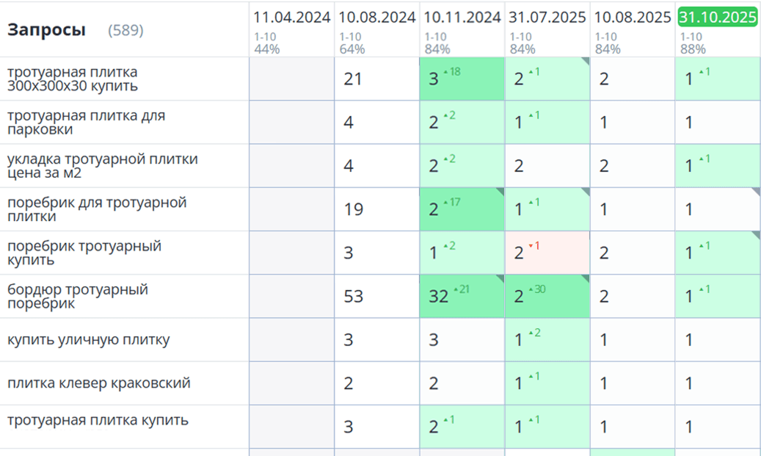The height and width of the screenshot is (456, 761).
Task: Click the corner marker in бордюр тротуарный поребрик 31.07.2025 cell
Action: [586, 278]
